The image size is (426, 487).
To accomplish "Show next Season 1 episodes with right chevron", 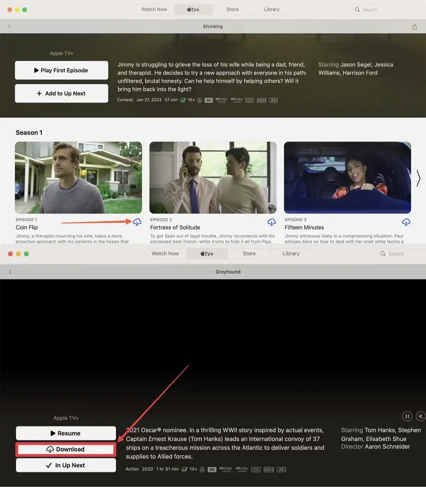I will (419, 178).
